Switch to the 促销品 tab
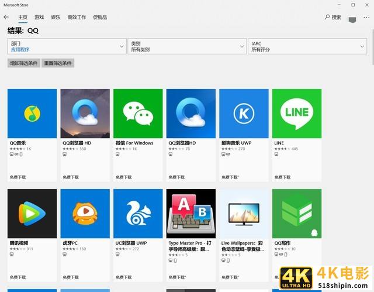Screen dimensions: 374x292 pos(100,17)
